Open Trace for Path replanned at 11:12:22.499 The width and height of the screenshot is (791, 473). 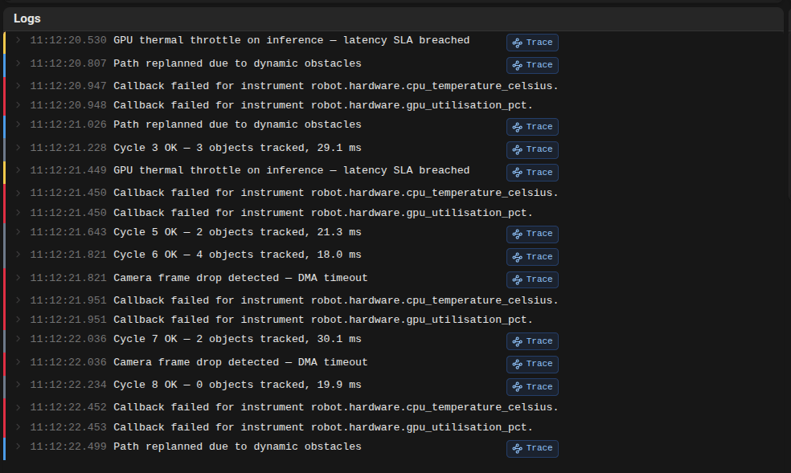(x=532, y=448)
